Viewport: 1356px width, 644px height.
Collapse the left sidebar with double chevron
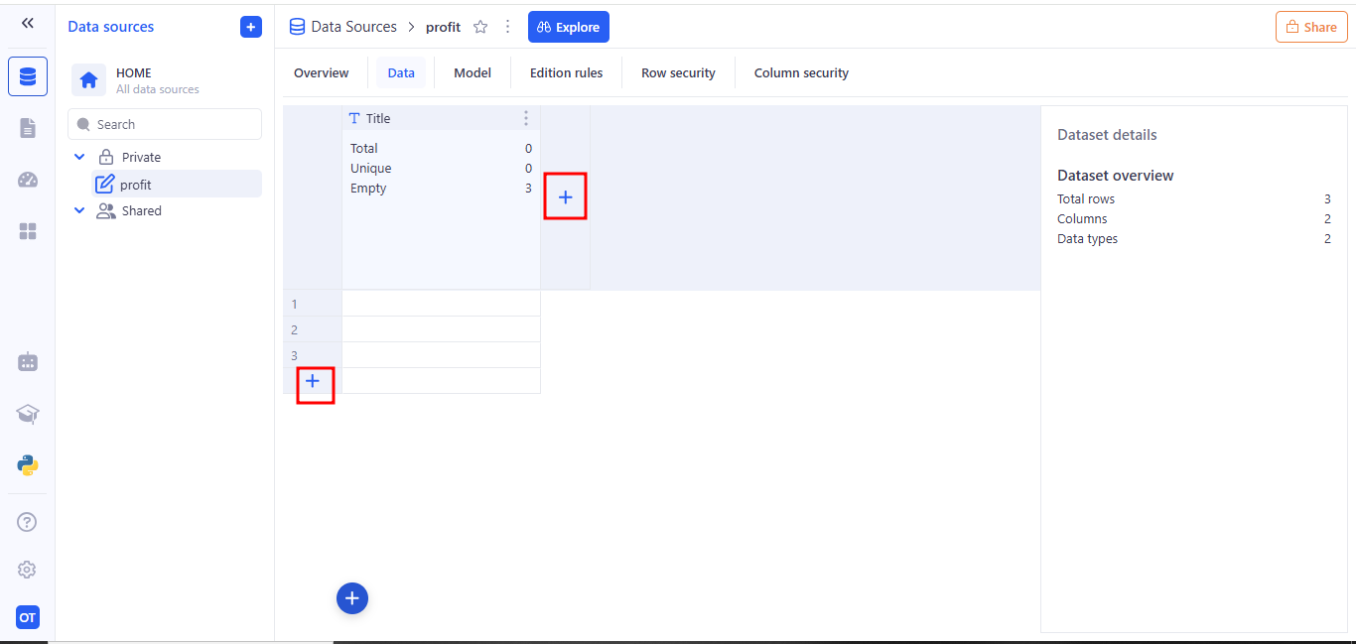(x=28, y=23)
